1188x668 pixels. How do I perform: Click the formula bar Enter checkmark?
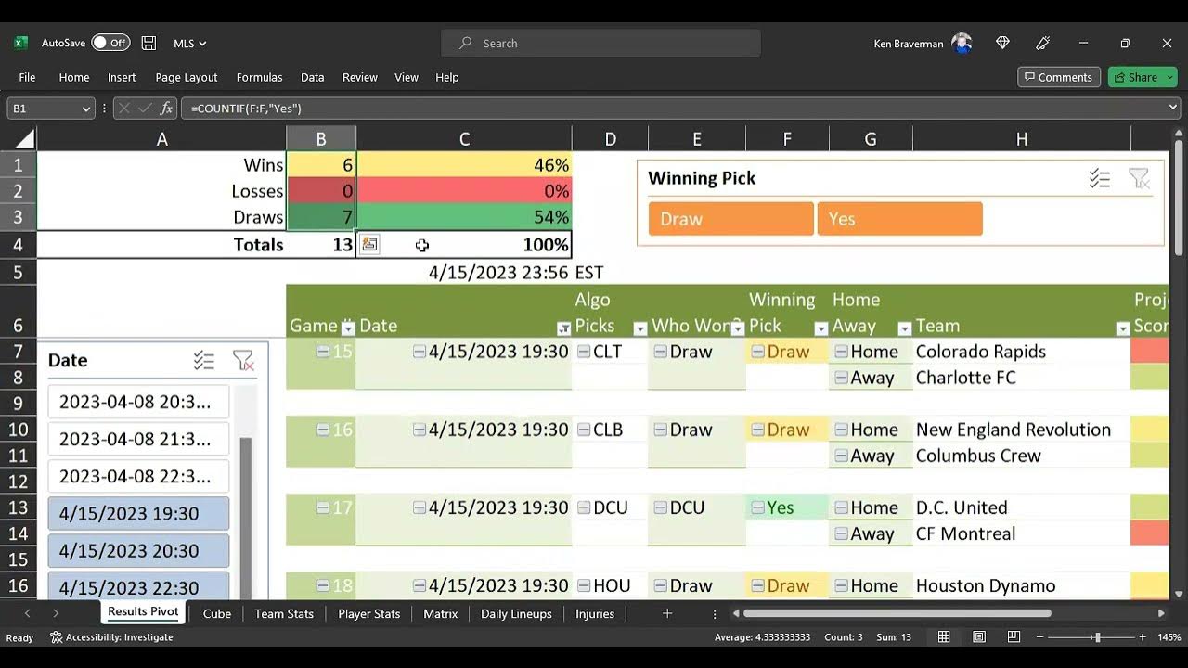pyautogui.click(x=145, y=109)
